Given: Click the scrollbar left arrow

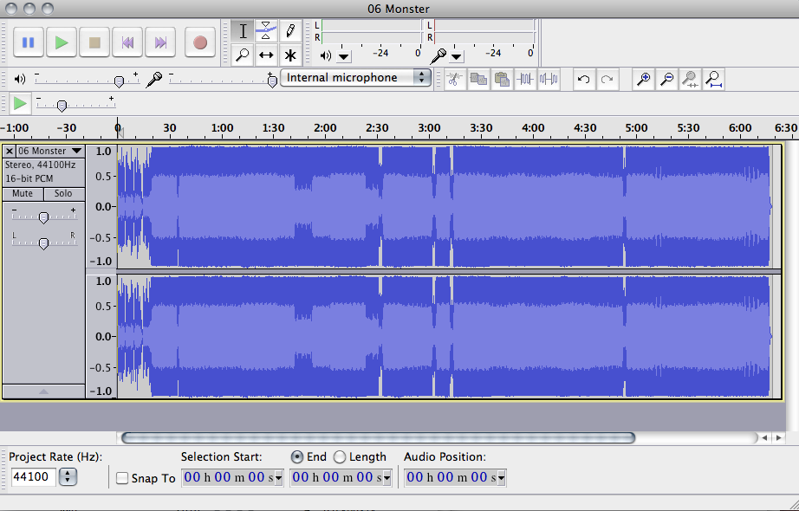Looking at the screenshot, I should (x=764, y=437).
